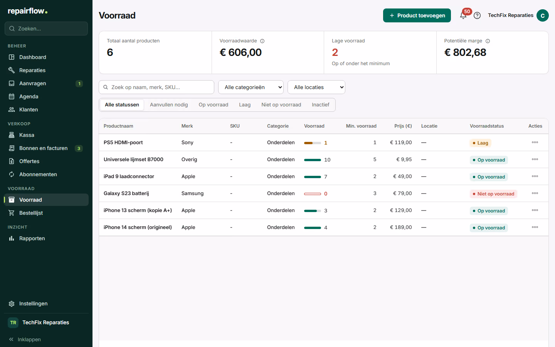The width and height of the screenshot is (555, 347).
Task: Click the Voorraadstatus column header
Action: (x=487, y=126)
